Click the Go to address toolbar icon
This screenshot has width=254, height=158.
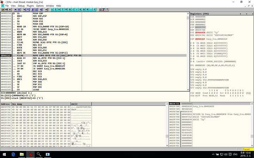coord(47,10)
